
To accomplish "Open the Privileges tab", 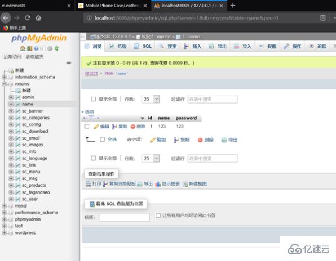I will pyautogui.click(x=268, y=46).
